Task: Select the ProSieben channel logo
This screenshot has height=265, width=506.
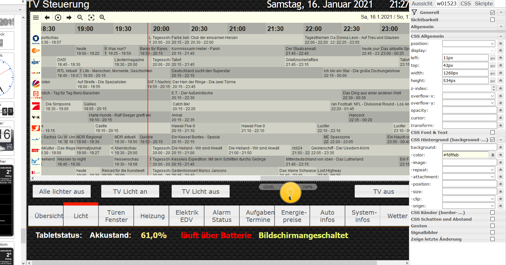Action: click(36, 106)
